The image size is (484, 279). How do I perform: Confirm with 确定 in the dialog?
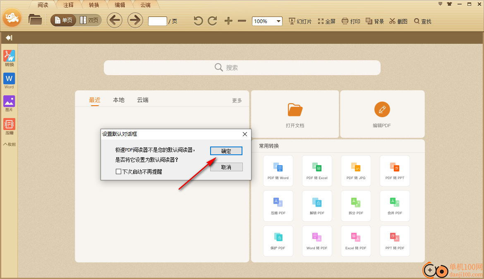[226, 151]
